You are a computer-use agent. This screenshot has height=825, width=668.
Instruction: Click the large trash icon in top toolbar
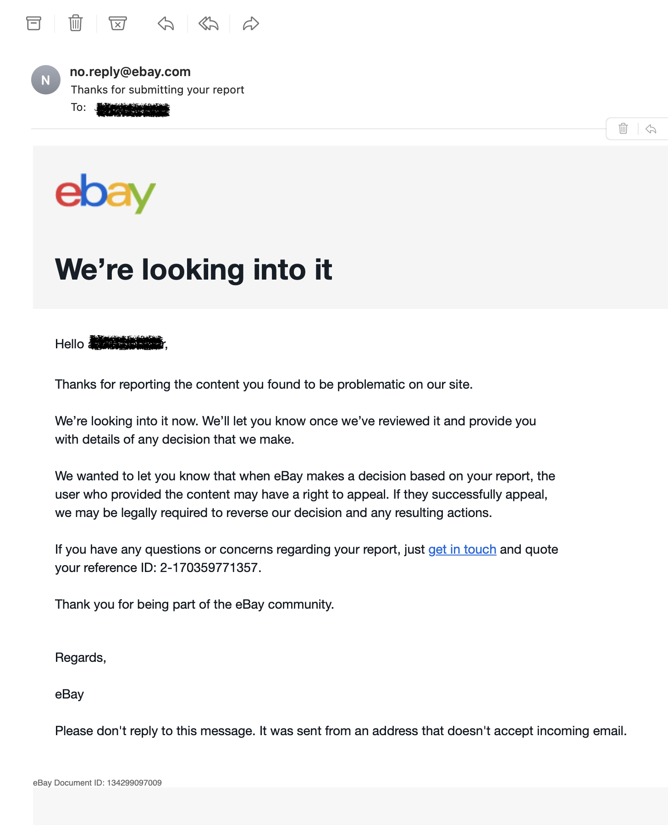click(x=76, y=23)
